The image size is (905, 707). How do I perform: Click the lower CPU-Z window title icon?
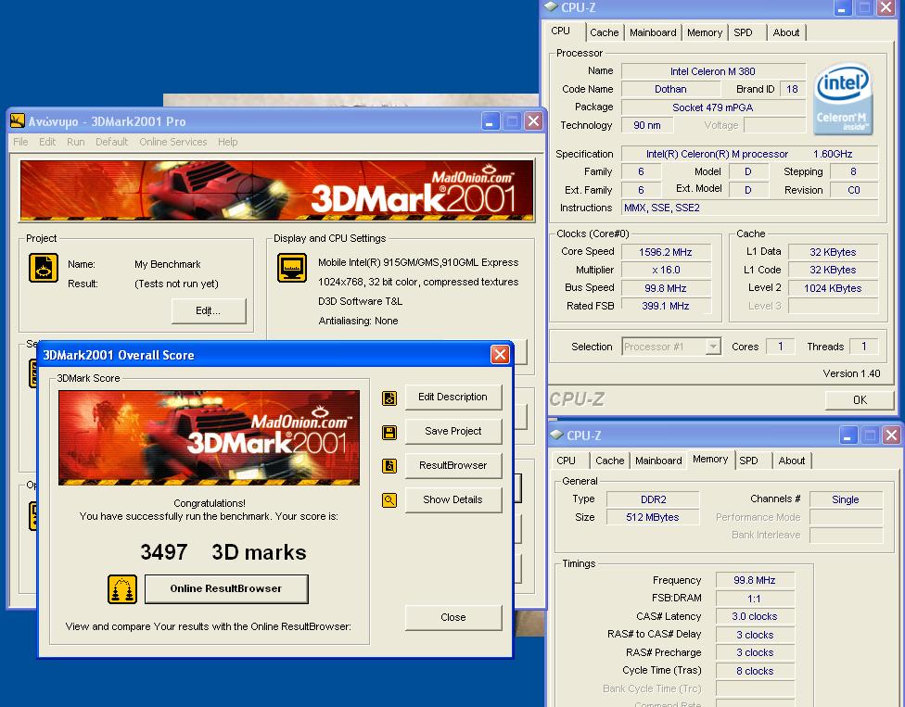(556, 435)
